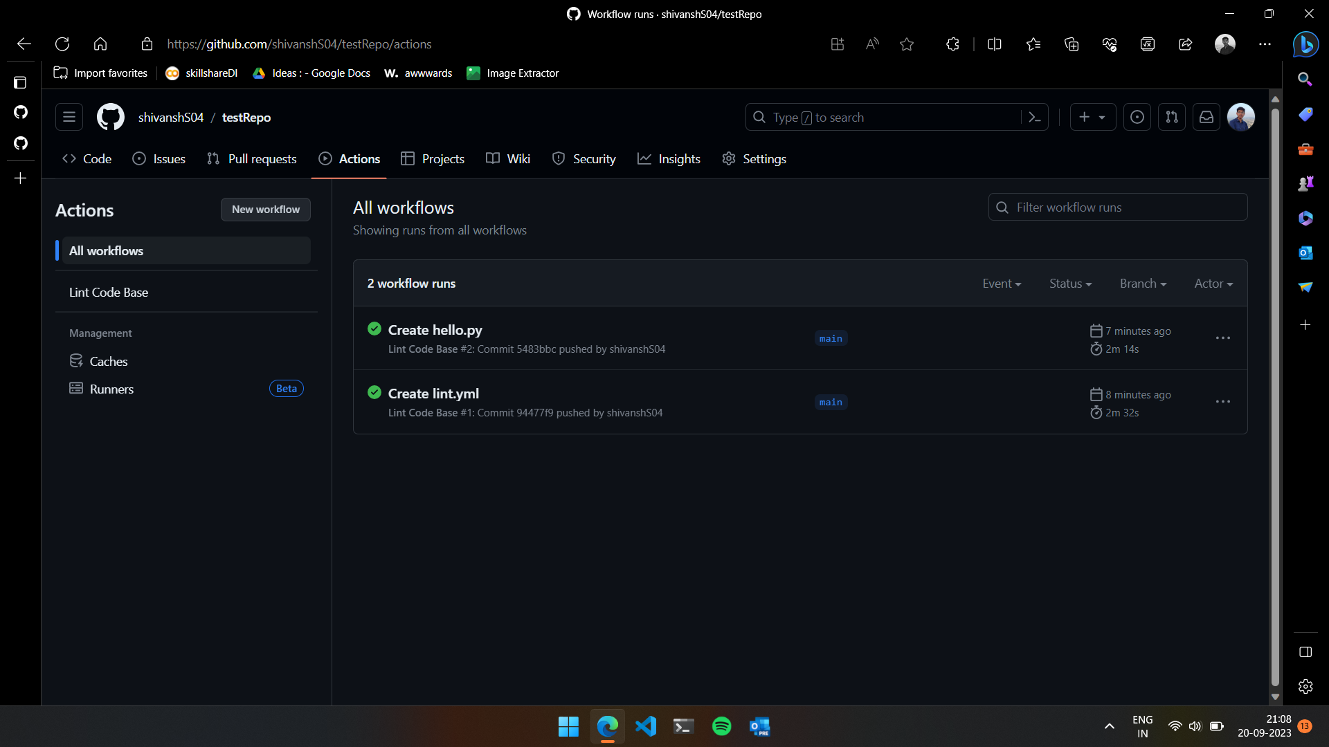
Task: Click the Filter workflow runs field
Action: 1117,207
